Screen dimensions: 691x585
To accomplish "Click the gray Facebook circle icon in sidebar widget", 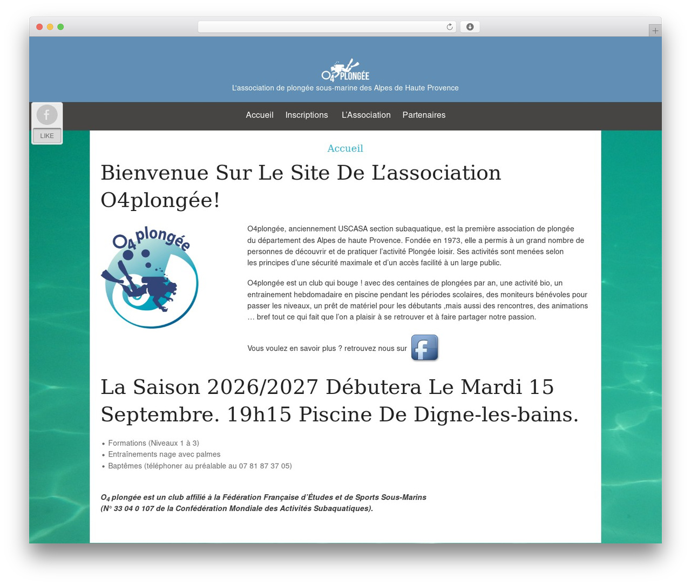I will (x=47, y=115).
